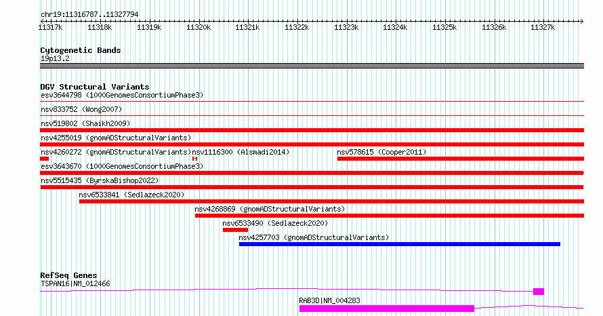Click the esv3644798 variant label
603x316 pixels.
click(122, 95)
